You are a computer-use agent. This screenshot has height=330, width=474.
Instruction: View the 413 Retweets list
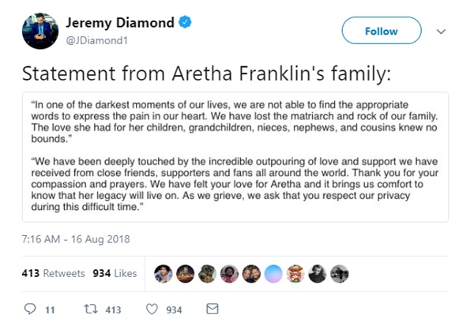click(54, 273)
